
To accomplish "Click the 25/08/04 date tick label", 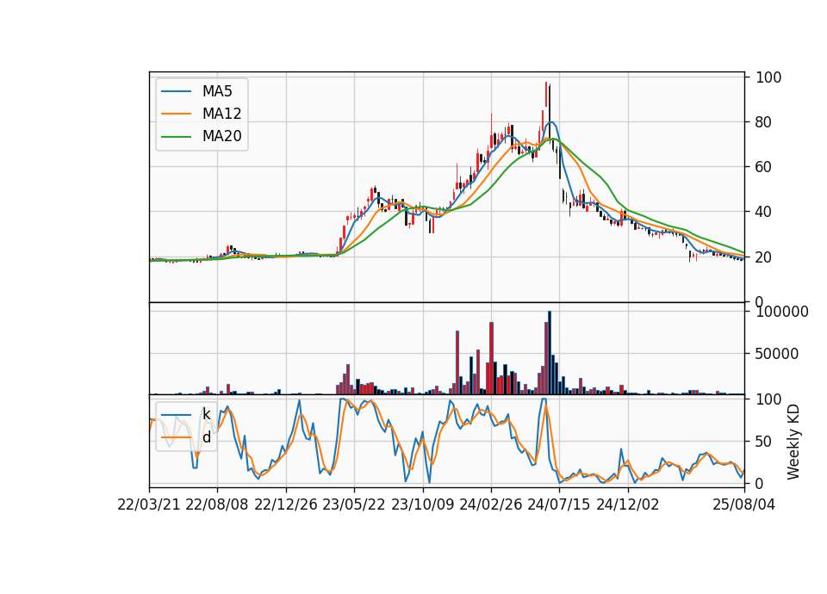I will [x=744, y=504].
